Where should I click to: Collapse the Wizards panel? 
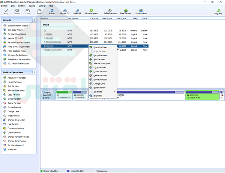(34, 20)
